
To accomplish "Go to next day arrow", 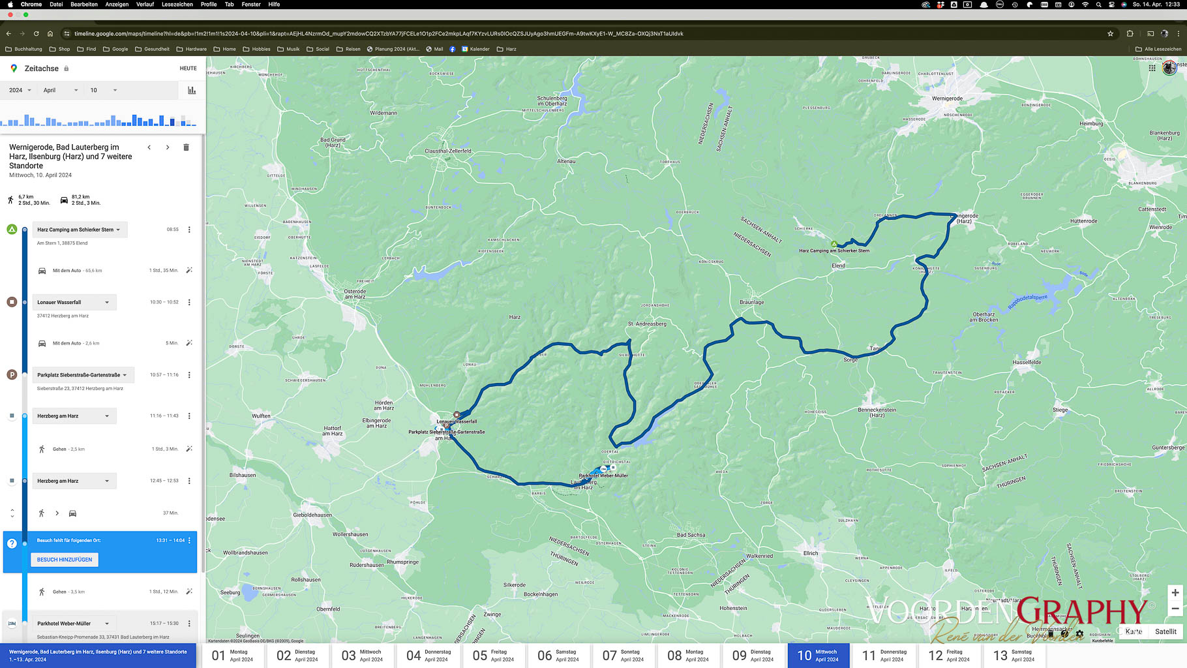I will pyautogui.click(x=168, y=147).
